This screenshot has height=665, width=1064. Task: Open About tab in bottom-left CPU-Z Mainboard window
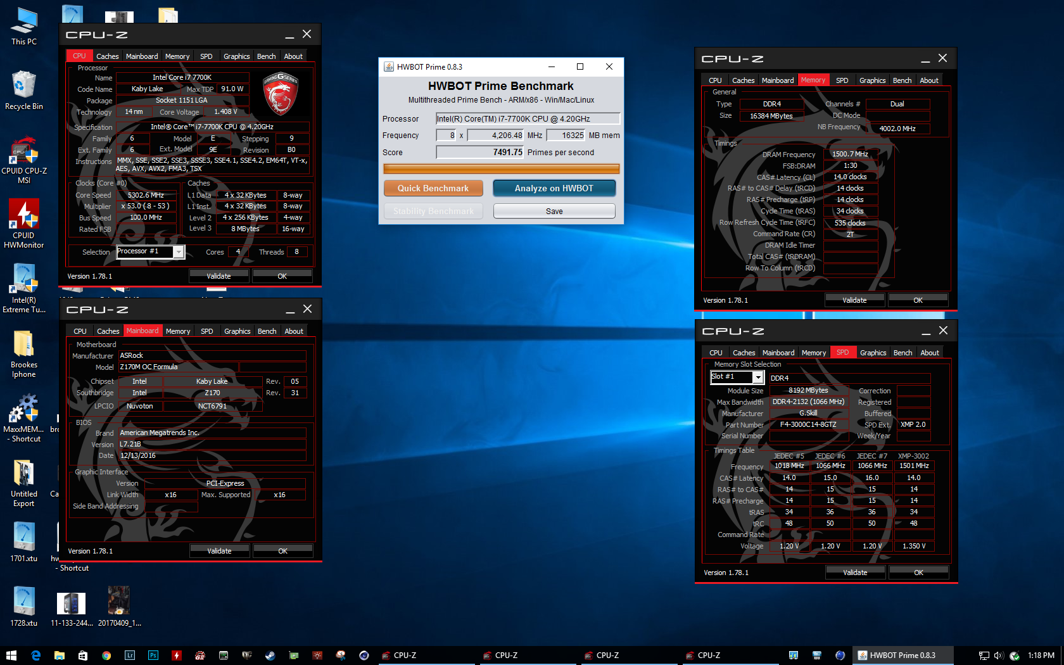coord(294,331)
